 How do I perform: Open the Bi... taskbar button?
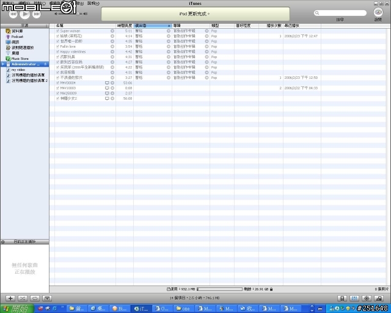[120, 309]
